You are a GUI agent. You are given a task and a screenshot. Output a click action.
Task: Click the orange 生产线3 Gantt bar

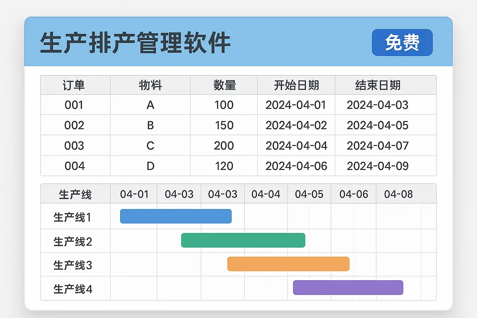coord(288,264)
